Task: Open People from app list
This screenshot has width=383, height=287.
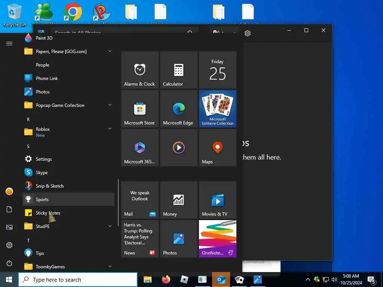Action: (x=68, y=65)
